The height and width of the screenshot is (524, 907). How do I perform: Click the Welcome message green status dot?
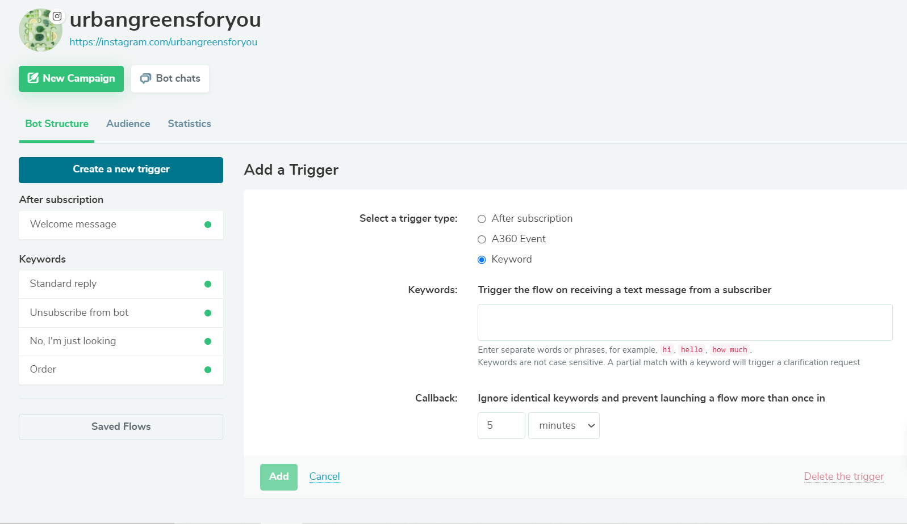(208, 225)
